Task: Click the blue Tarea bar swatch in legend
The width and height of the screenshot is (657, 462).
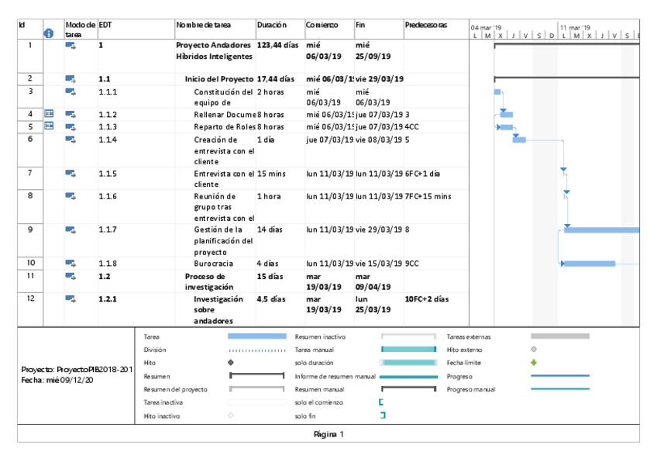Action: tap(256, 336)
